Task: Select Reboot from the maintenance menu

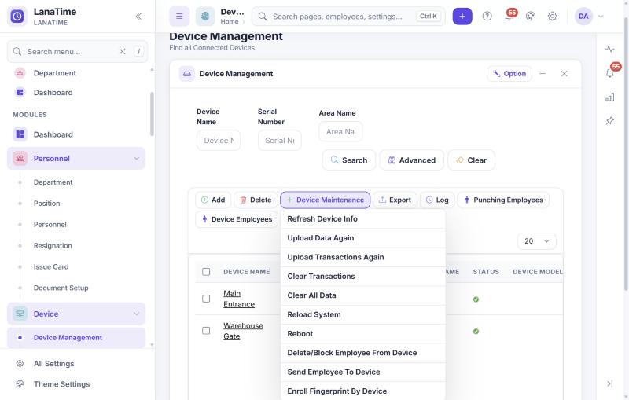Action: tap(363, 334)
